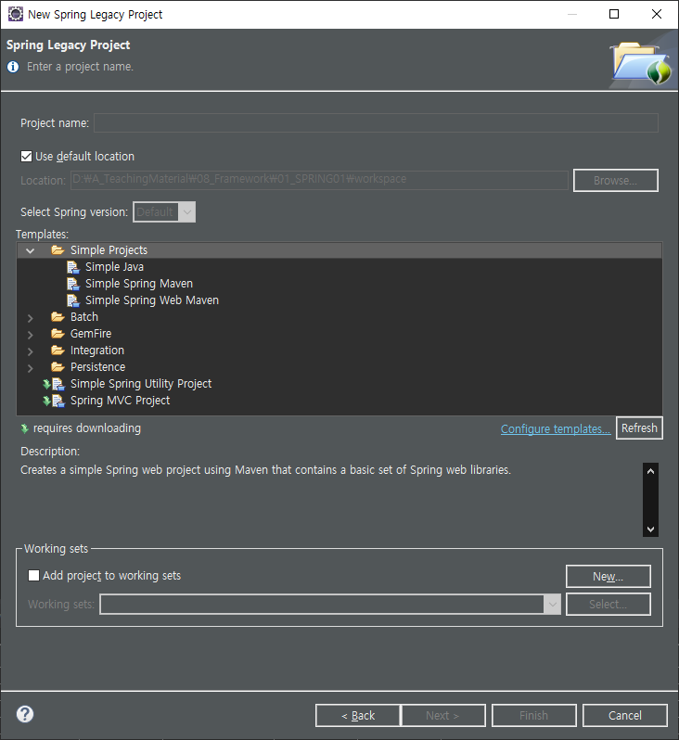
Task: Click the Select... working sets button
Action: pyautogui.click(x=609, y=604)
